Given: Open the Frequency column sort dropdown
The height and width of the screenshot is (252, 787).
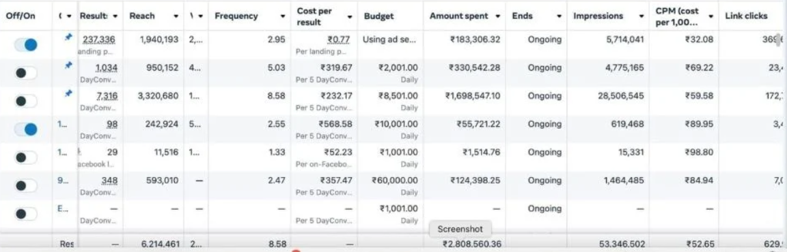Looking at the screenshot, I should pyautogui.click(x=281, y=16).
